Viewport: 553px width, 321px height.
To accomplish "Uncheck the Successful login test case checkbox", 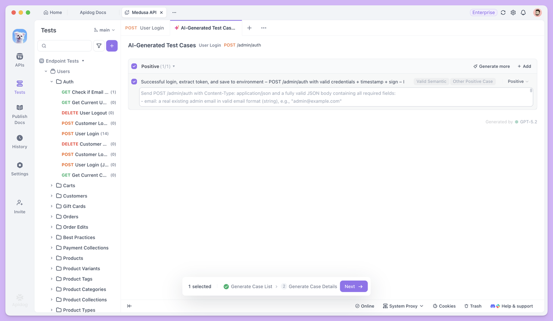I will click(134, 82).
